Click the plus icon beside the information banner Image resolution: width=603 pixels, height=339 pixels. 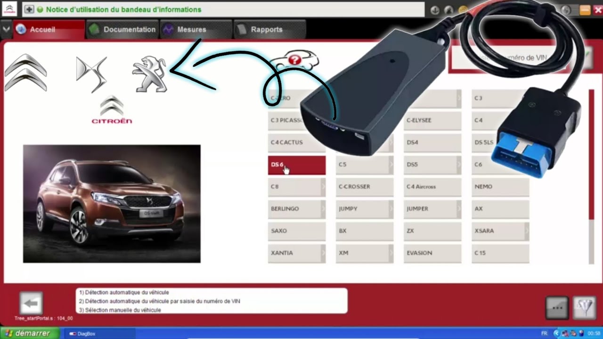click(29, 9)
